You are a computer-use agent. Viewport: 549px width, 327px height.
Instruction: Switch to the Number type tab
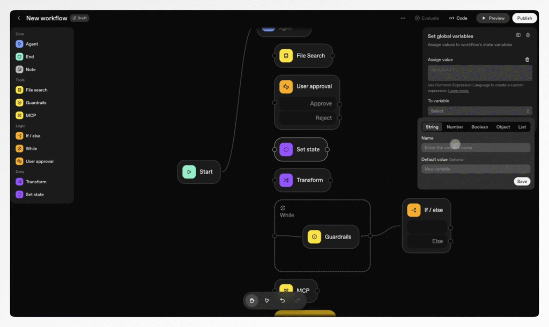455,127
